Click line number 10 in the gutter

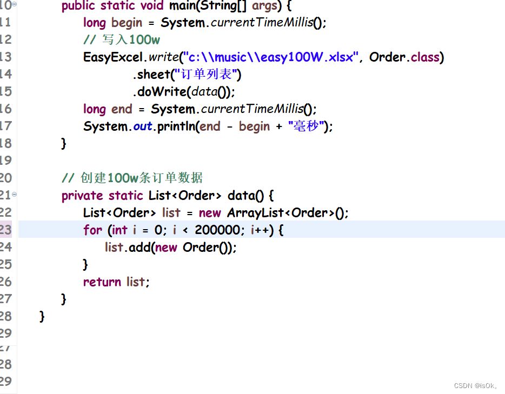tap(6, 4)
